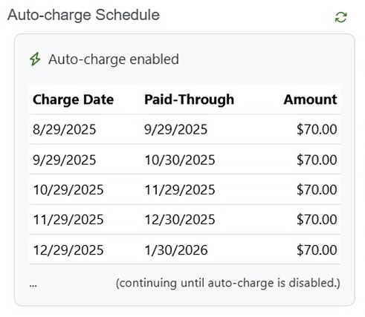The width and height of the screenshot is (365, 317).
Task: Click the green refresh icon
Action: point(340,17)
